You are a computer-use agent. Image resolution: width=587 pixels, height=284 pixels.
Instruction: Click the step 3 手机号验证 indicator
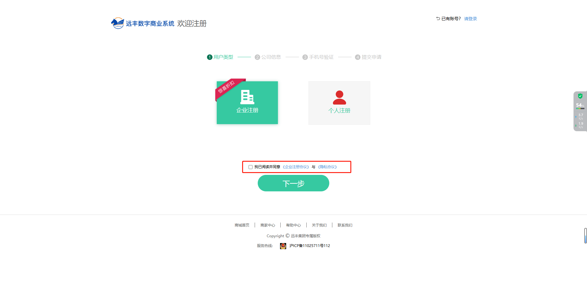(318, 57)
